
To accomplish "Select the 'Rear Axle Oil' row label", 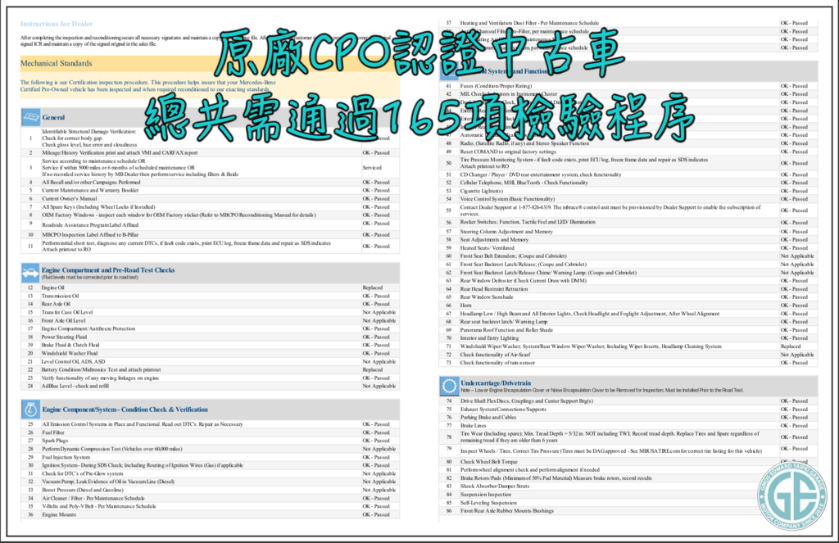I will click(56, 304).
